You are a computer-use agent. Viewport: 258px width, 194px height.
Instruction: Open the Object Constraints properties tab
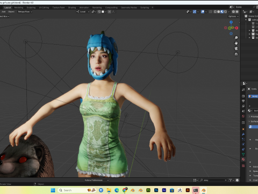[243, 149]
